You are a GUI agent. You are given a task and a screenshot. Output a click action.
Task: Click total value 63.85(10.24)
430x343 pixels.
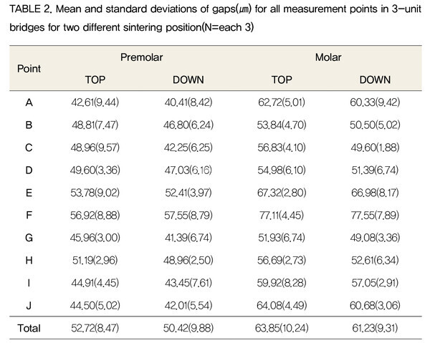click(x=282, y=328)
